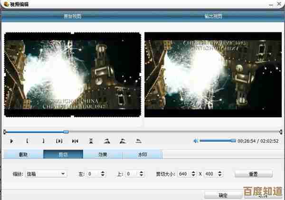Image resolution: width=285 pixels, height=200 pixels.
Task: Confirm edits with the 确定 button
Action: pyautogui.click(x=223, y=195)
